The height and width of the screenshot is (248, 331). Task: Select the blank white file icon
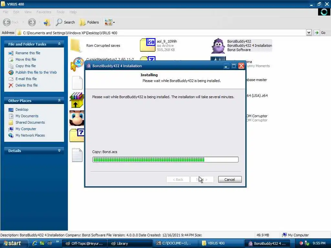77,83
